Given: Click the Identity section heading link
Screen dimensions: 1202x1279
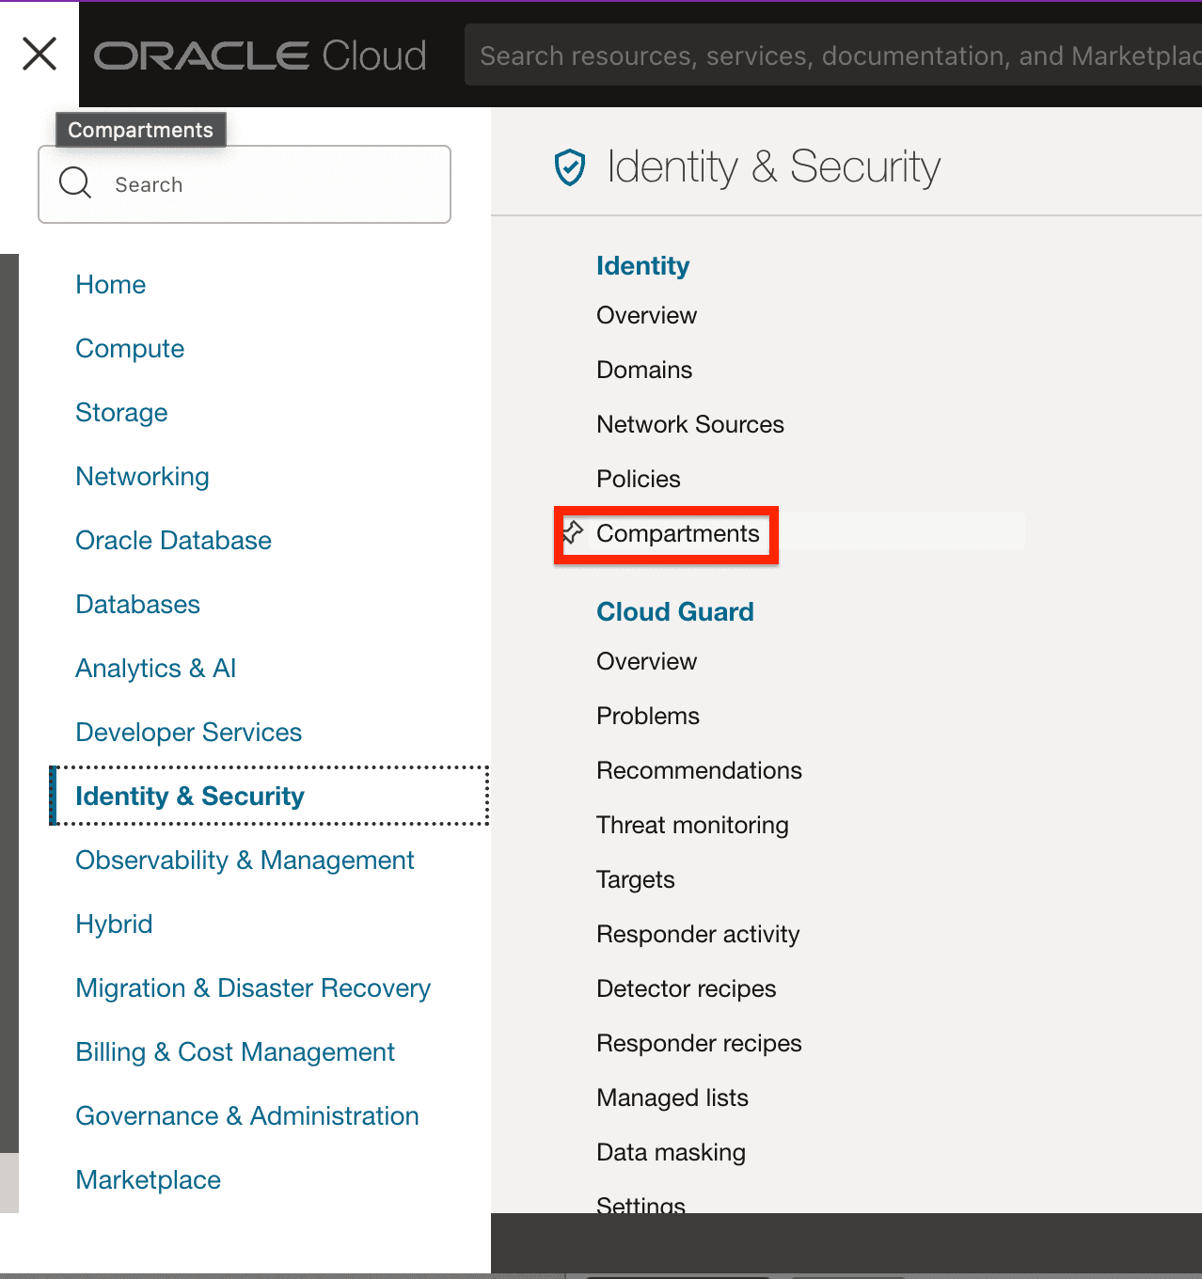Looking at the screenshot, I should (x=642, y=266).
